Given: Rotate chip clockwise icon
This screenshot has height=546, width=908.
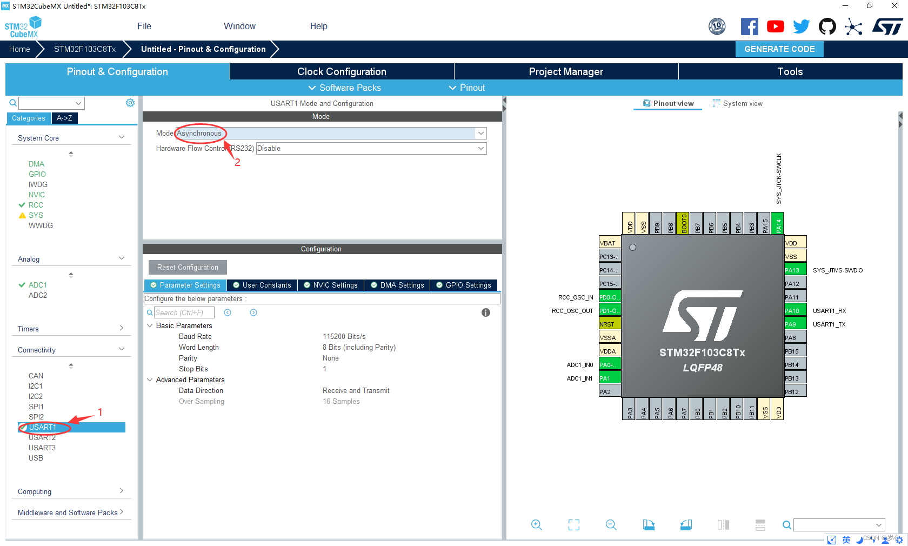Looking at the screenshot, I should click(x=649, y=525).
